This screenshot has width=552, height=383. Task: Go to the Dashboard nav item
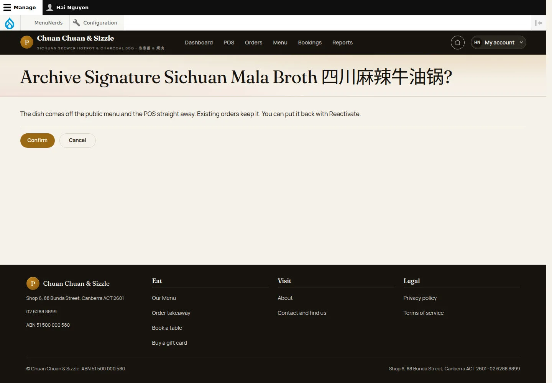click(x=199, y=43)
